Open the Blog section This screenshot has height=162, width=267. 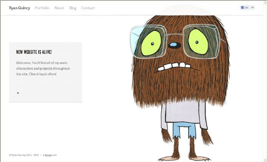[73, 8]
